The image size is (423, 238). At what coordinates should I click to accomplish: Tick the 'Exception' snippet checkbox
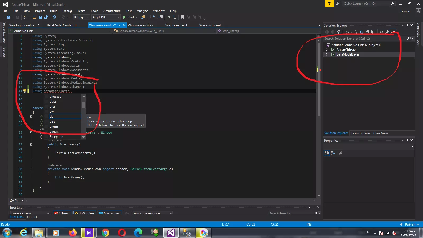click(47, 137)
